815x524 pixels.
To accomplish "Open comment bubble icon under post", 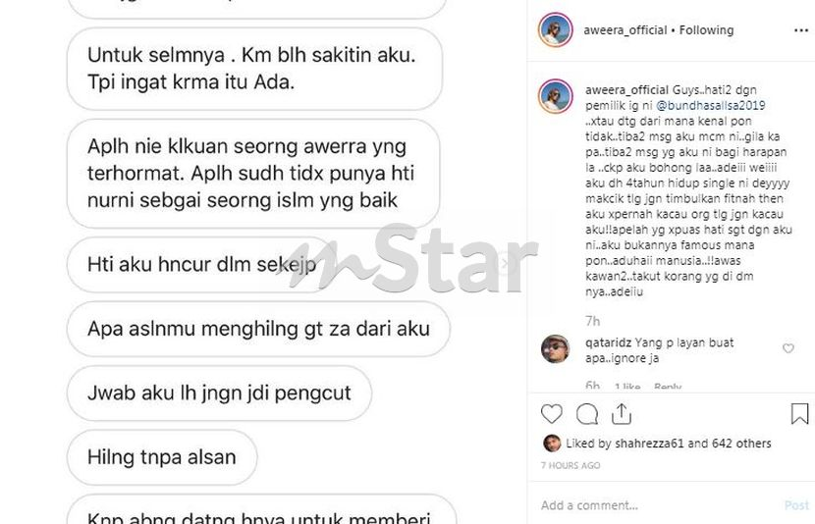I will [587, 414].
